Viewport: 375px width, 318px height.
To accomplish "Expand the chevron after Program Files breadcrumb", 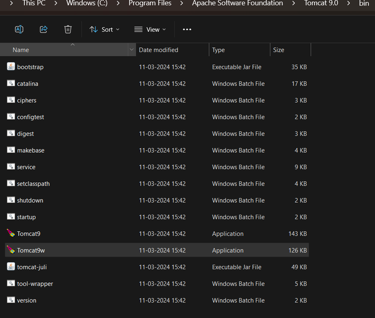I will (x=181, y=3).
